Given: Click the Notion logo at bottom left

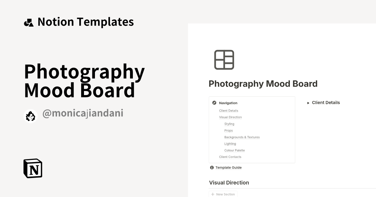Looking at the screenshot, I should point(32,168).
